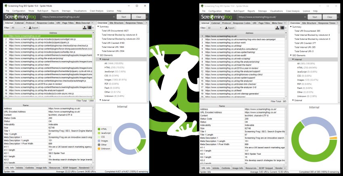The height and width of the screenshot is (176, 343).
Task: Open Sitemaps menu in left window
Action: tap(66, 11)
